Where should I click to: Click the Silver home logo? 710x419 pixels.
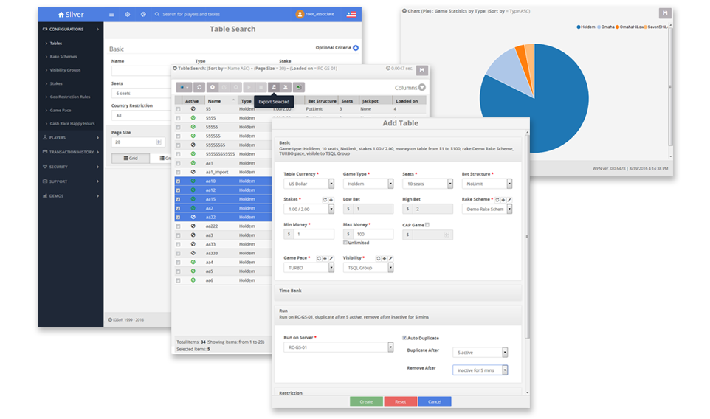click(71, 15)
